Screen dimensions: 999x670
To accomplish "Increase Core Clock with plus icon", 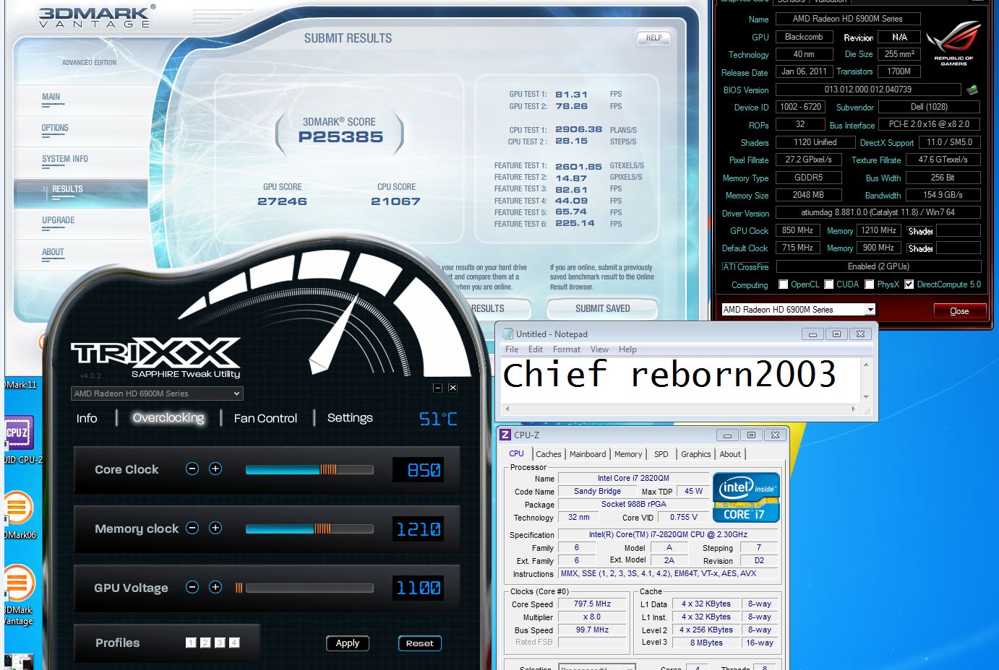I will (x=215, y=469).
